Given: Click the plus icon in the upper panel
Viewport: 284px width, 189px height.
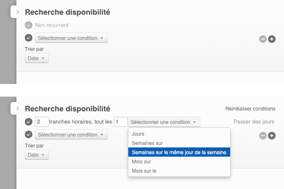Looking at the screenshot, I should (272, 39).
